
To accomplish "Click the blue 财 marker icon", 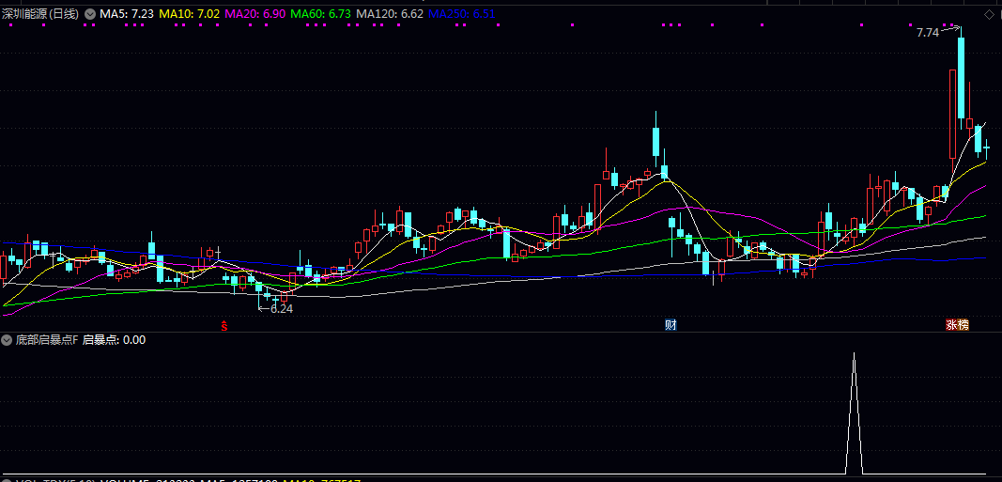I will tap(671, 325).
